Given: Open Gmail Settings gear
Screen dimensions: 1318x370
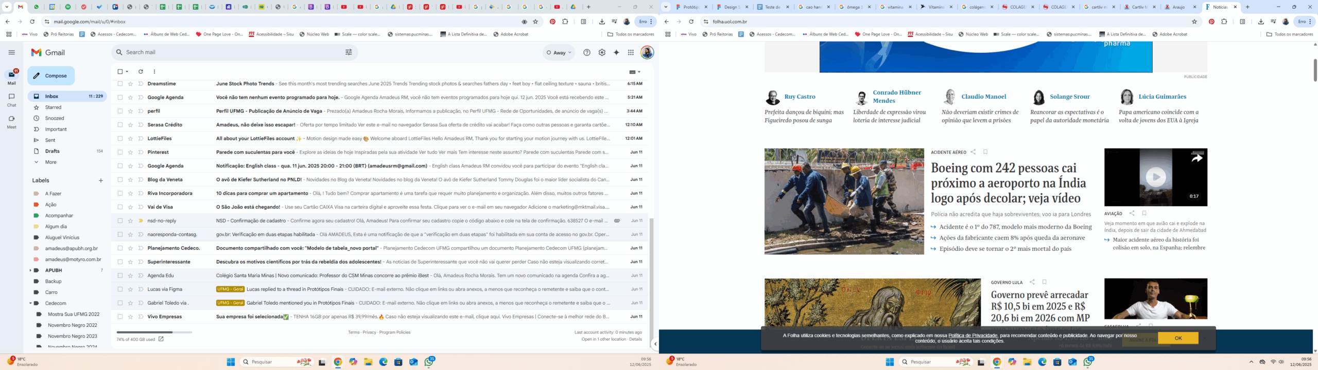Looking at the screenshot, I should click(x=602, y=52).
